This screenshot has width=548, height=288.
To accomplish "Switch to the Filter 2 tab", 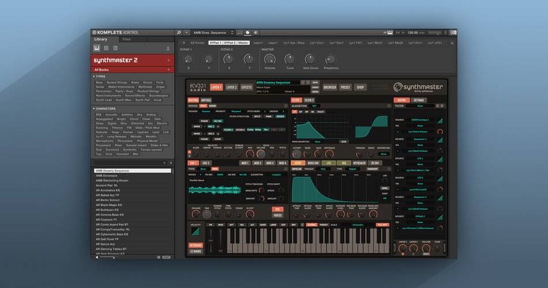I will (309, 100).
